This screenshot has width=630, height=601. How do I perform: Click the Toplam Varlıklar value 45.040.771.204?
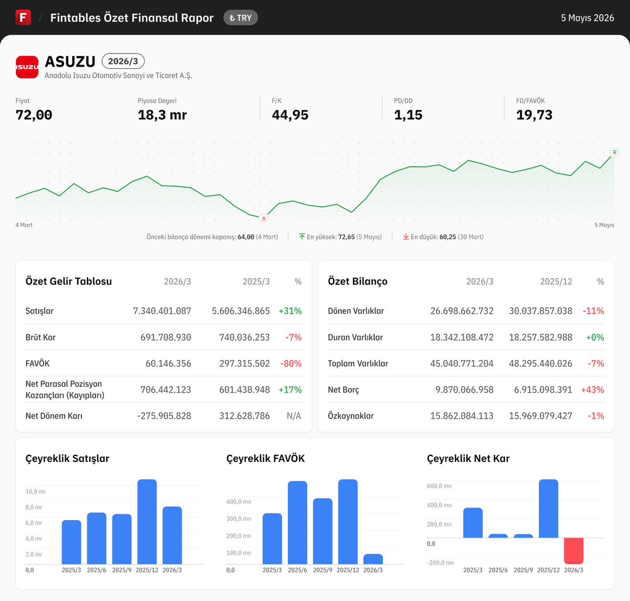462,363
